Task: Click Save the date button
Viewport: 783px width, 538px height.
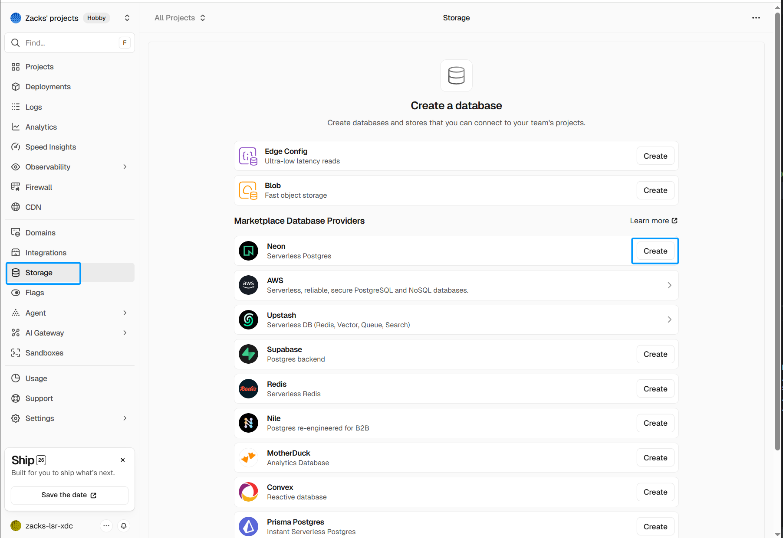Action: (69, 495)
